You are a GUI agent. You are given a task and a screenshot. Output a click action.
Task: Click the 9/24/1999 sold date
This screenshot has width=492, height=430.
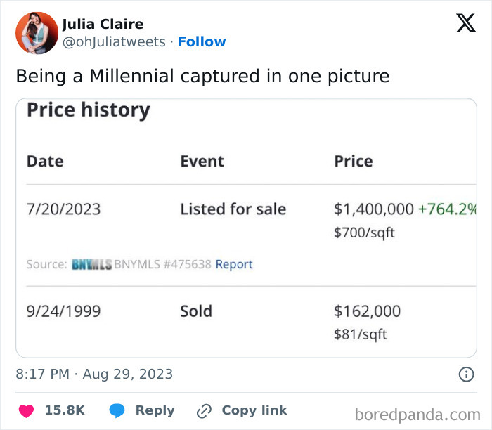point(62,311)
